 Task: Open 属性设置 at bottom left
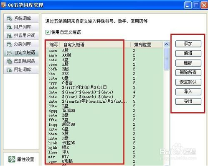coord(21,159)
